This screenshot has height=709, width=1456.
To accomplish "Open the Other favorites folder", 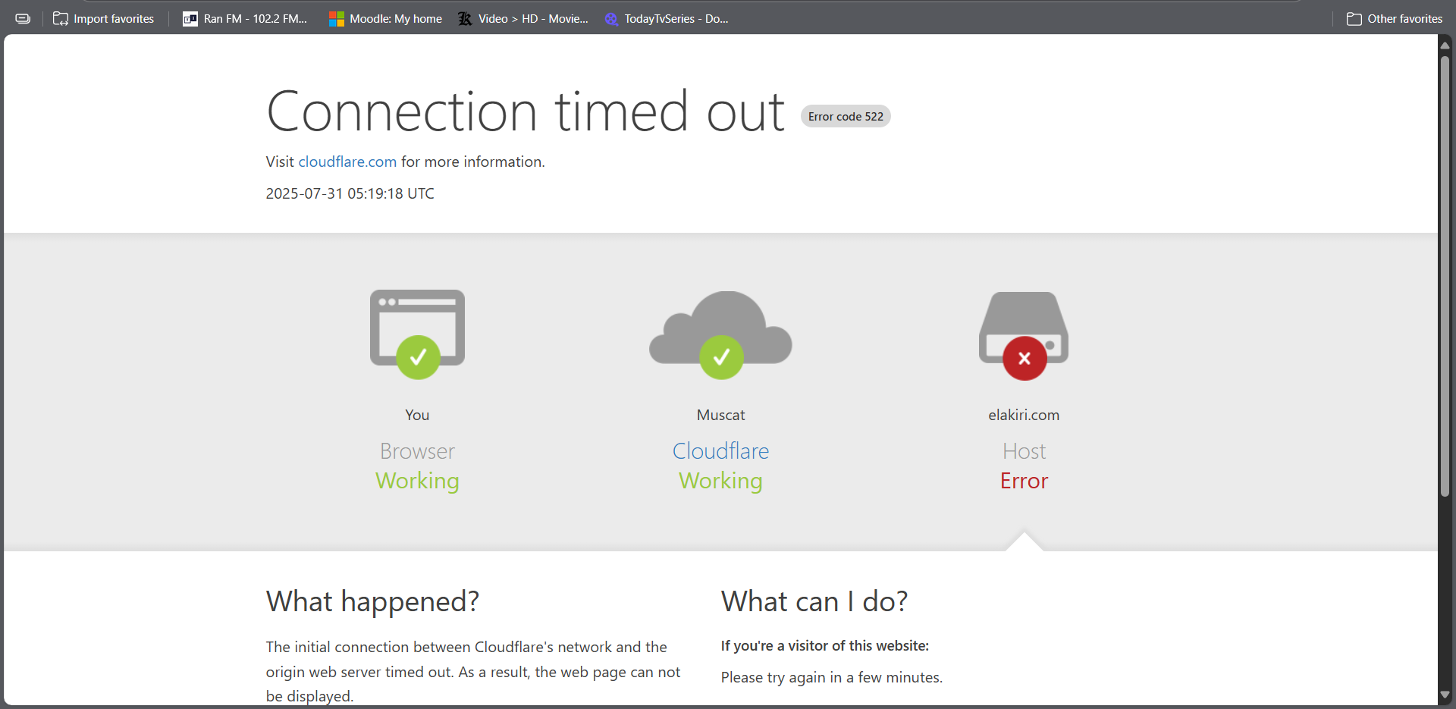I will [x=1394, y=19].
